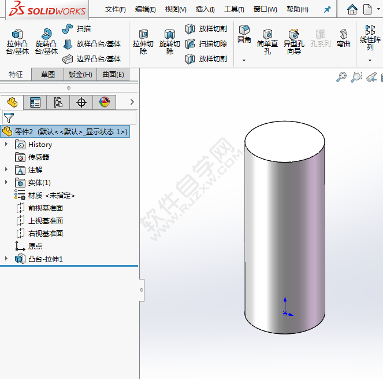The height and width of the screenshot is (379, 383).
Task: Select the 旋转切除 revolved cut tool
Action: [170, 42]
